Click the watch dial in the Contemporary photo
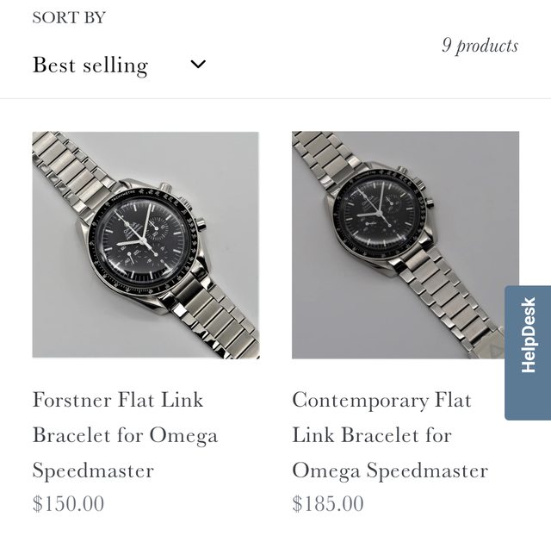 (x=376, y=211)
